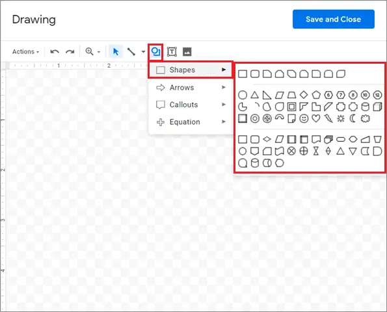Expand the line type dropdown arrow
Image resolution: width=387 pixels, height=312 pixels.
[x=143, y=52]
